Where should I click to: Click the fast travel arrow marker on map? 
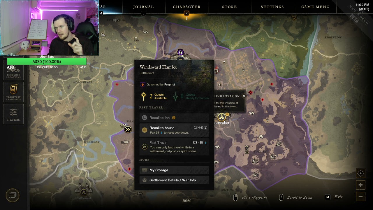pyautogui.click(x=128, y=129)
